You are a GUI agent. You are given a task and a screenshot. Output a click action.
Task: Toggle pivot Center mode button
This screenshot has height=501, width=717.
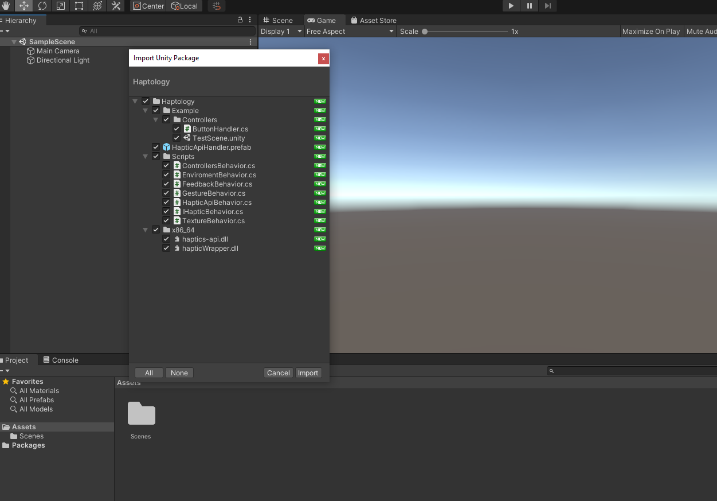click(148, 6)
